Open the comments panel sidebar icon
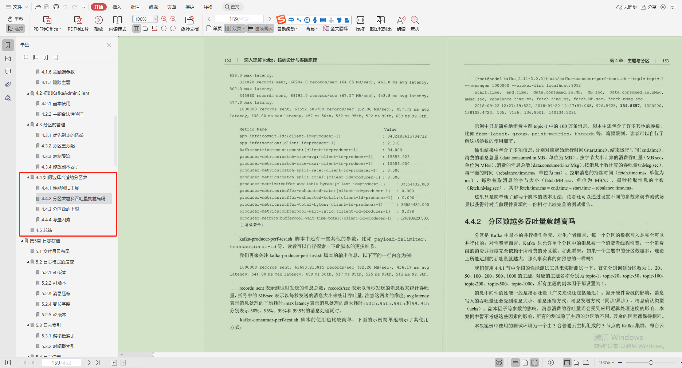This screenshot has width=682, height=368. pos(8,71)
